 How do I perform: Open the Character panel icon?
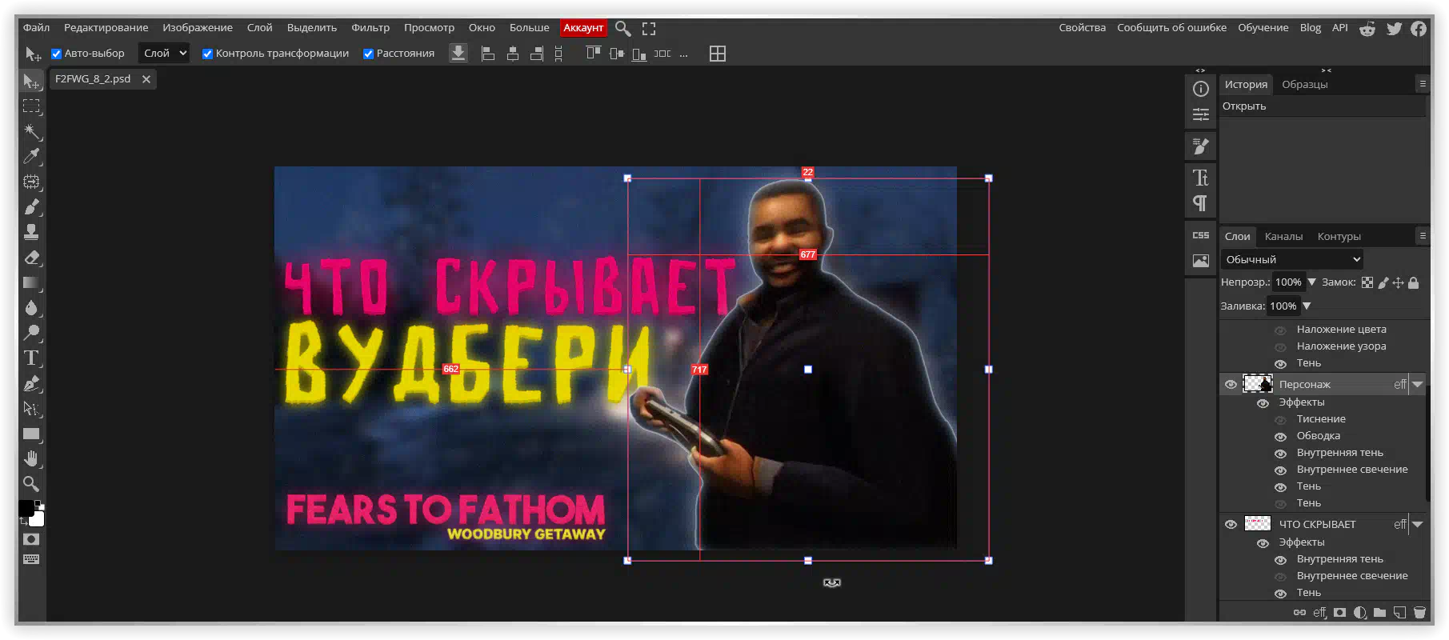1201,178
